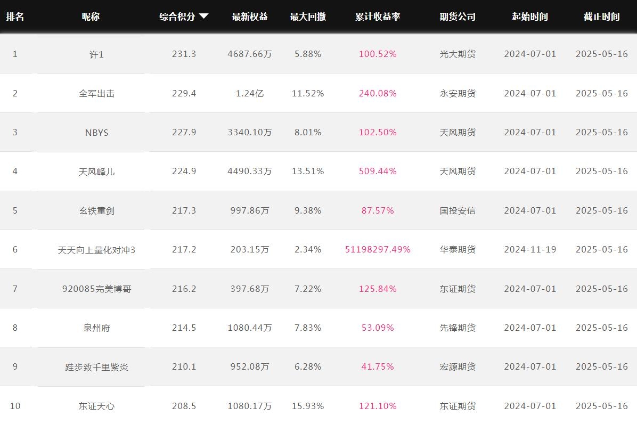Click the return rate 51198297.49%
637x424 pixels.
coord(378,249)
